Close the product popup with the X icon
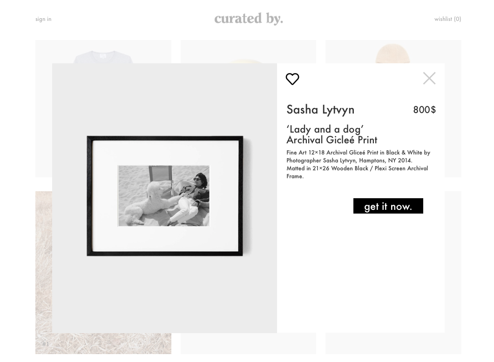Screen dimensions: 494x362 429,78
